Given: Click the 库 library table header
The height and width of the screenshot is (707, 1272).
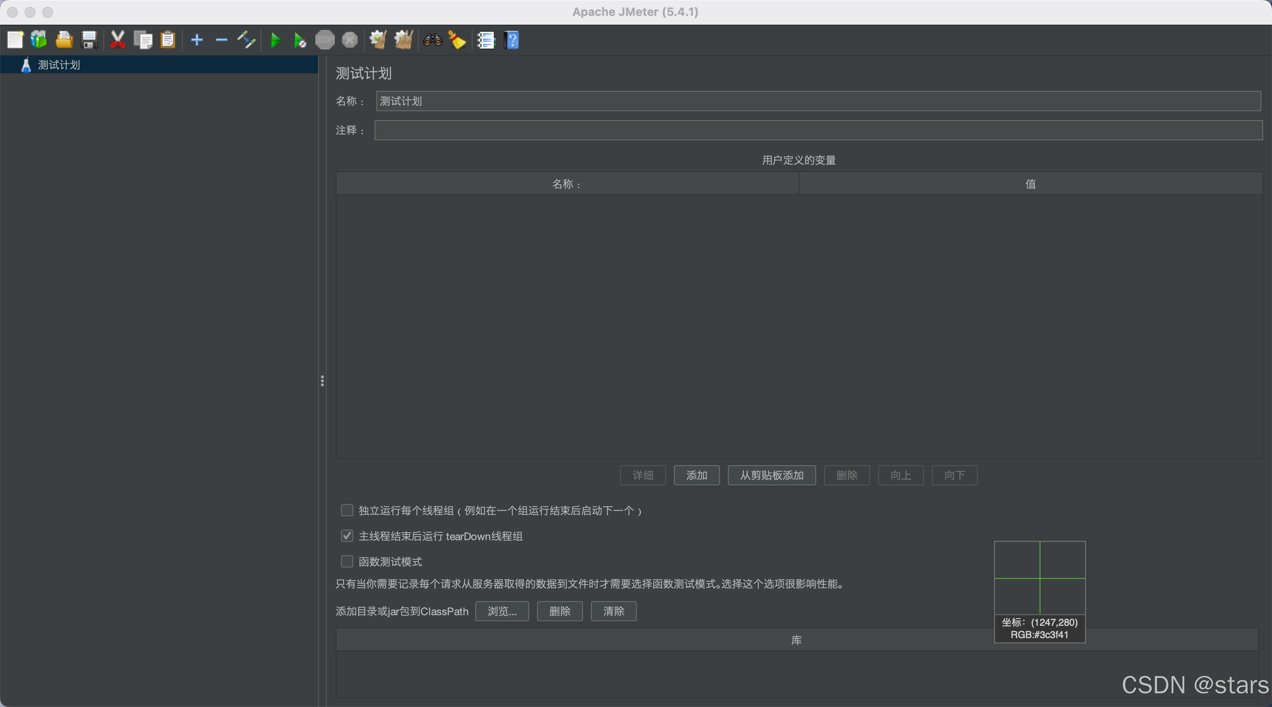Looking at the screenshot, I should point(796,640).
